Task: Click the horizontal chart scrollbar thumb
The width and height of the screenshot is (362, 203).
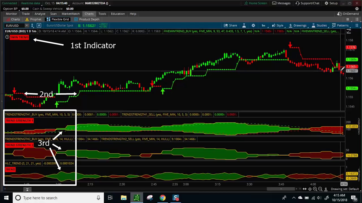Action: coord(280,189)
